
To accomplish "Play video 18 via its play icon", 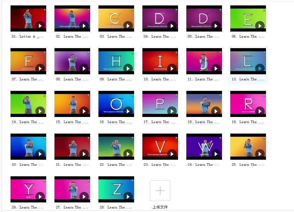I will [x=216, y=111].
